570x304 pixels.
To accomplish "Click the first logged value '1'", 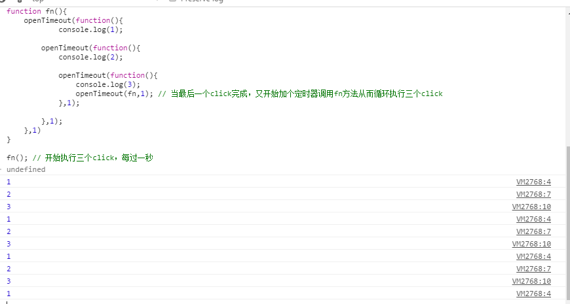I will coord(9,182).
